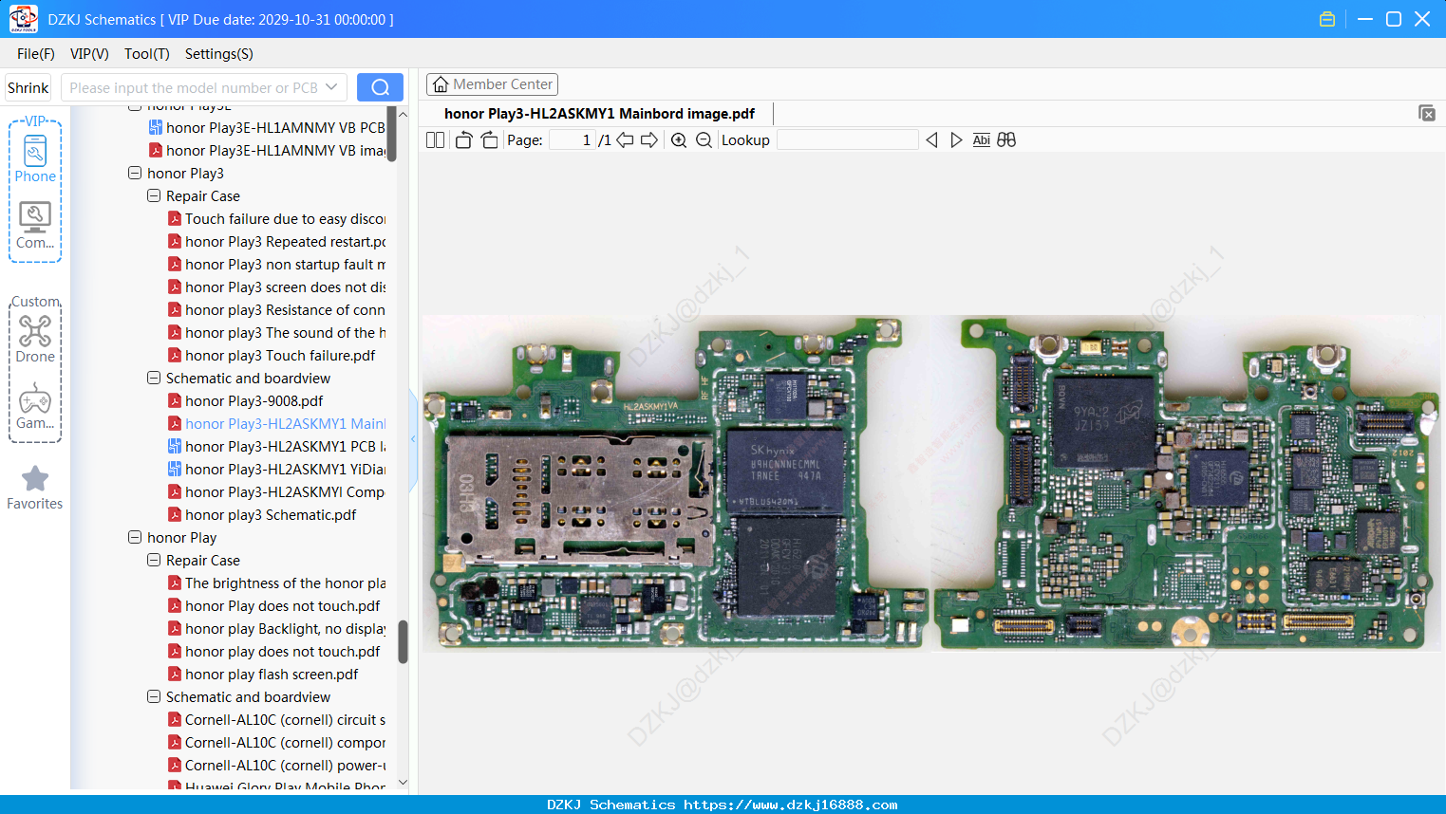
Task: Open The brightness of the honor play PDF
Action: 276,583
